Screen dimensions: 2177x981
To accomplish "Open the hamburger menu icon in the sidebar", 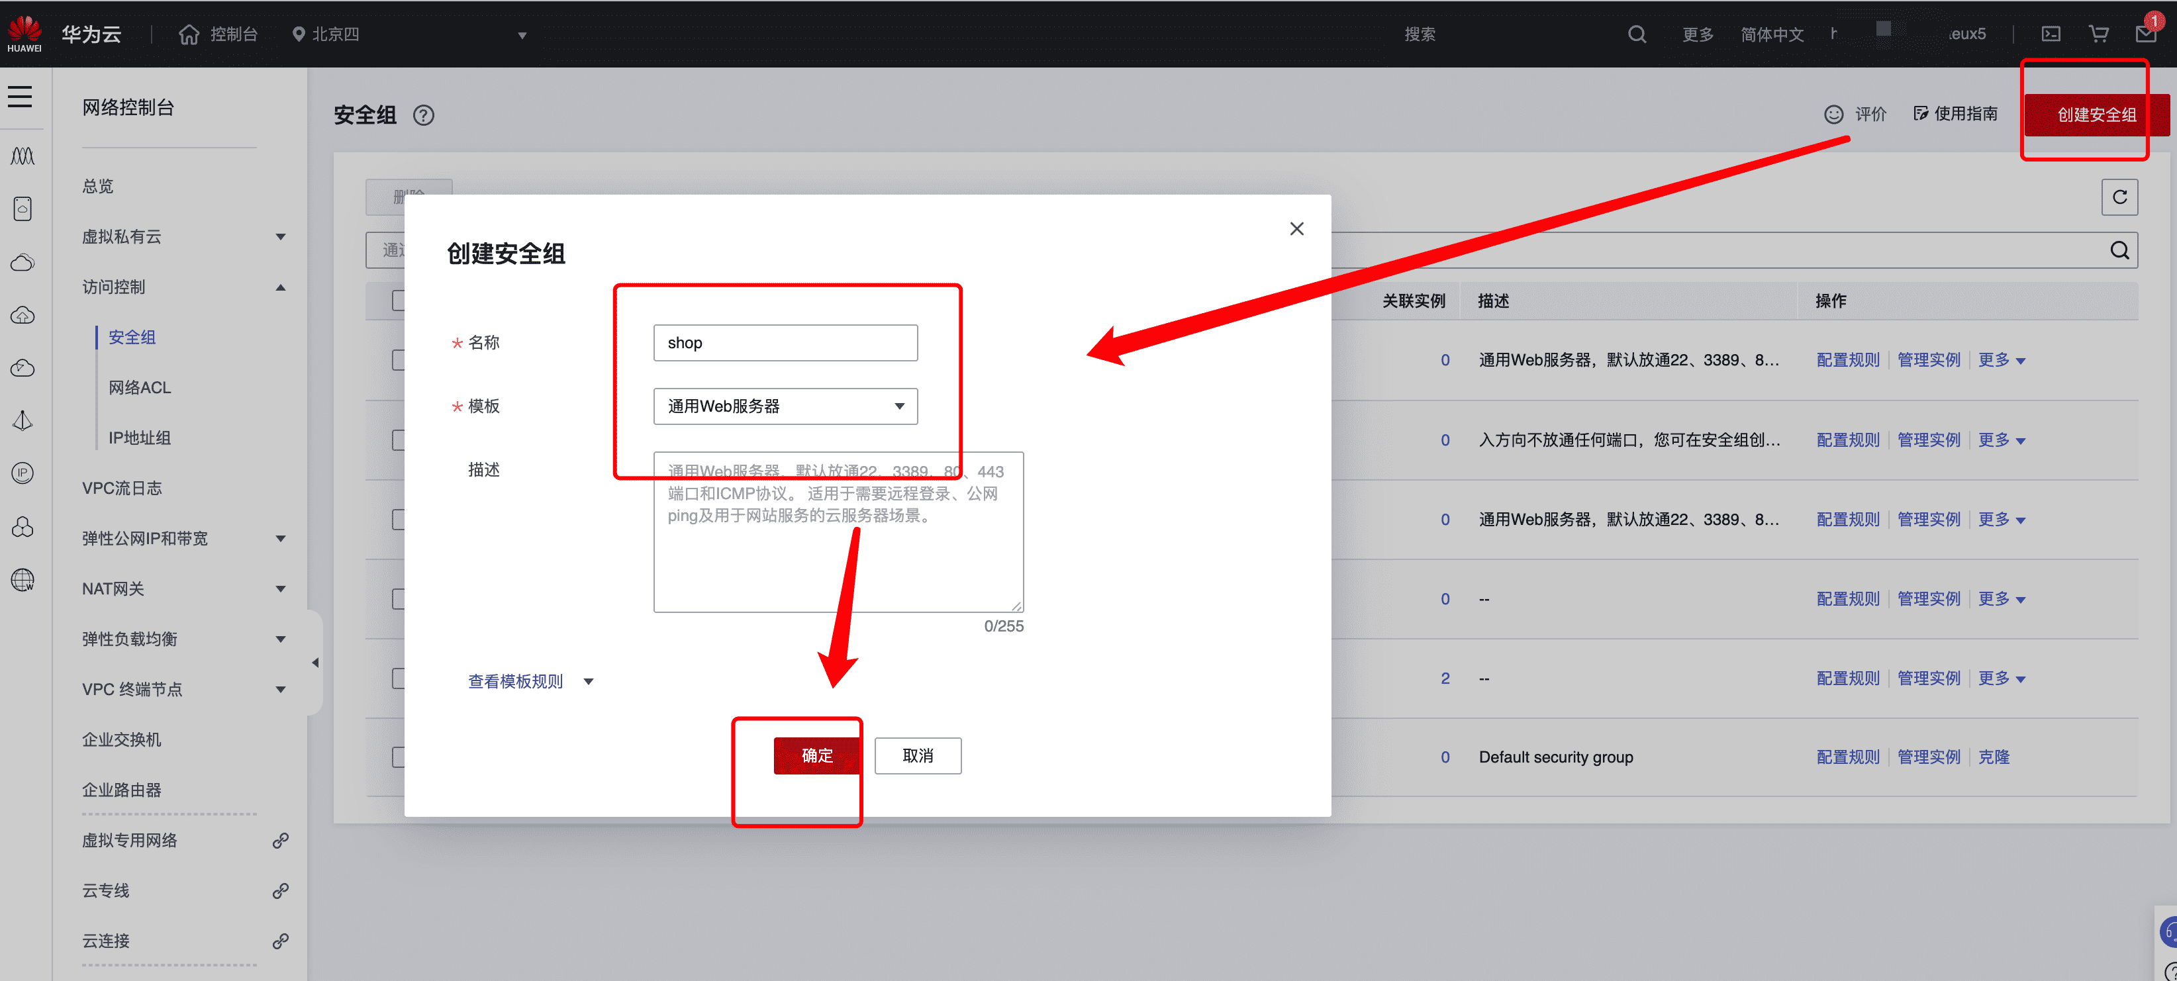I will tap(21, 97).
